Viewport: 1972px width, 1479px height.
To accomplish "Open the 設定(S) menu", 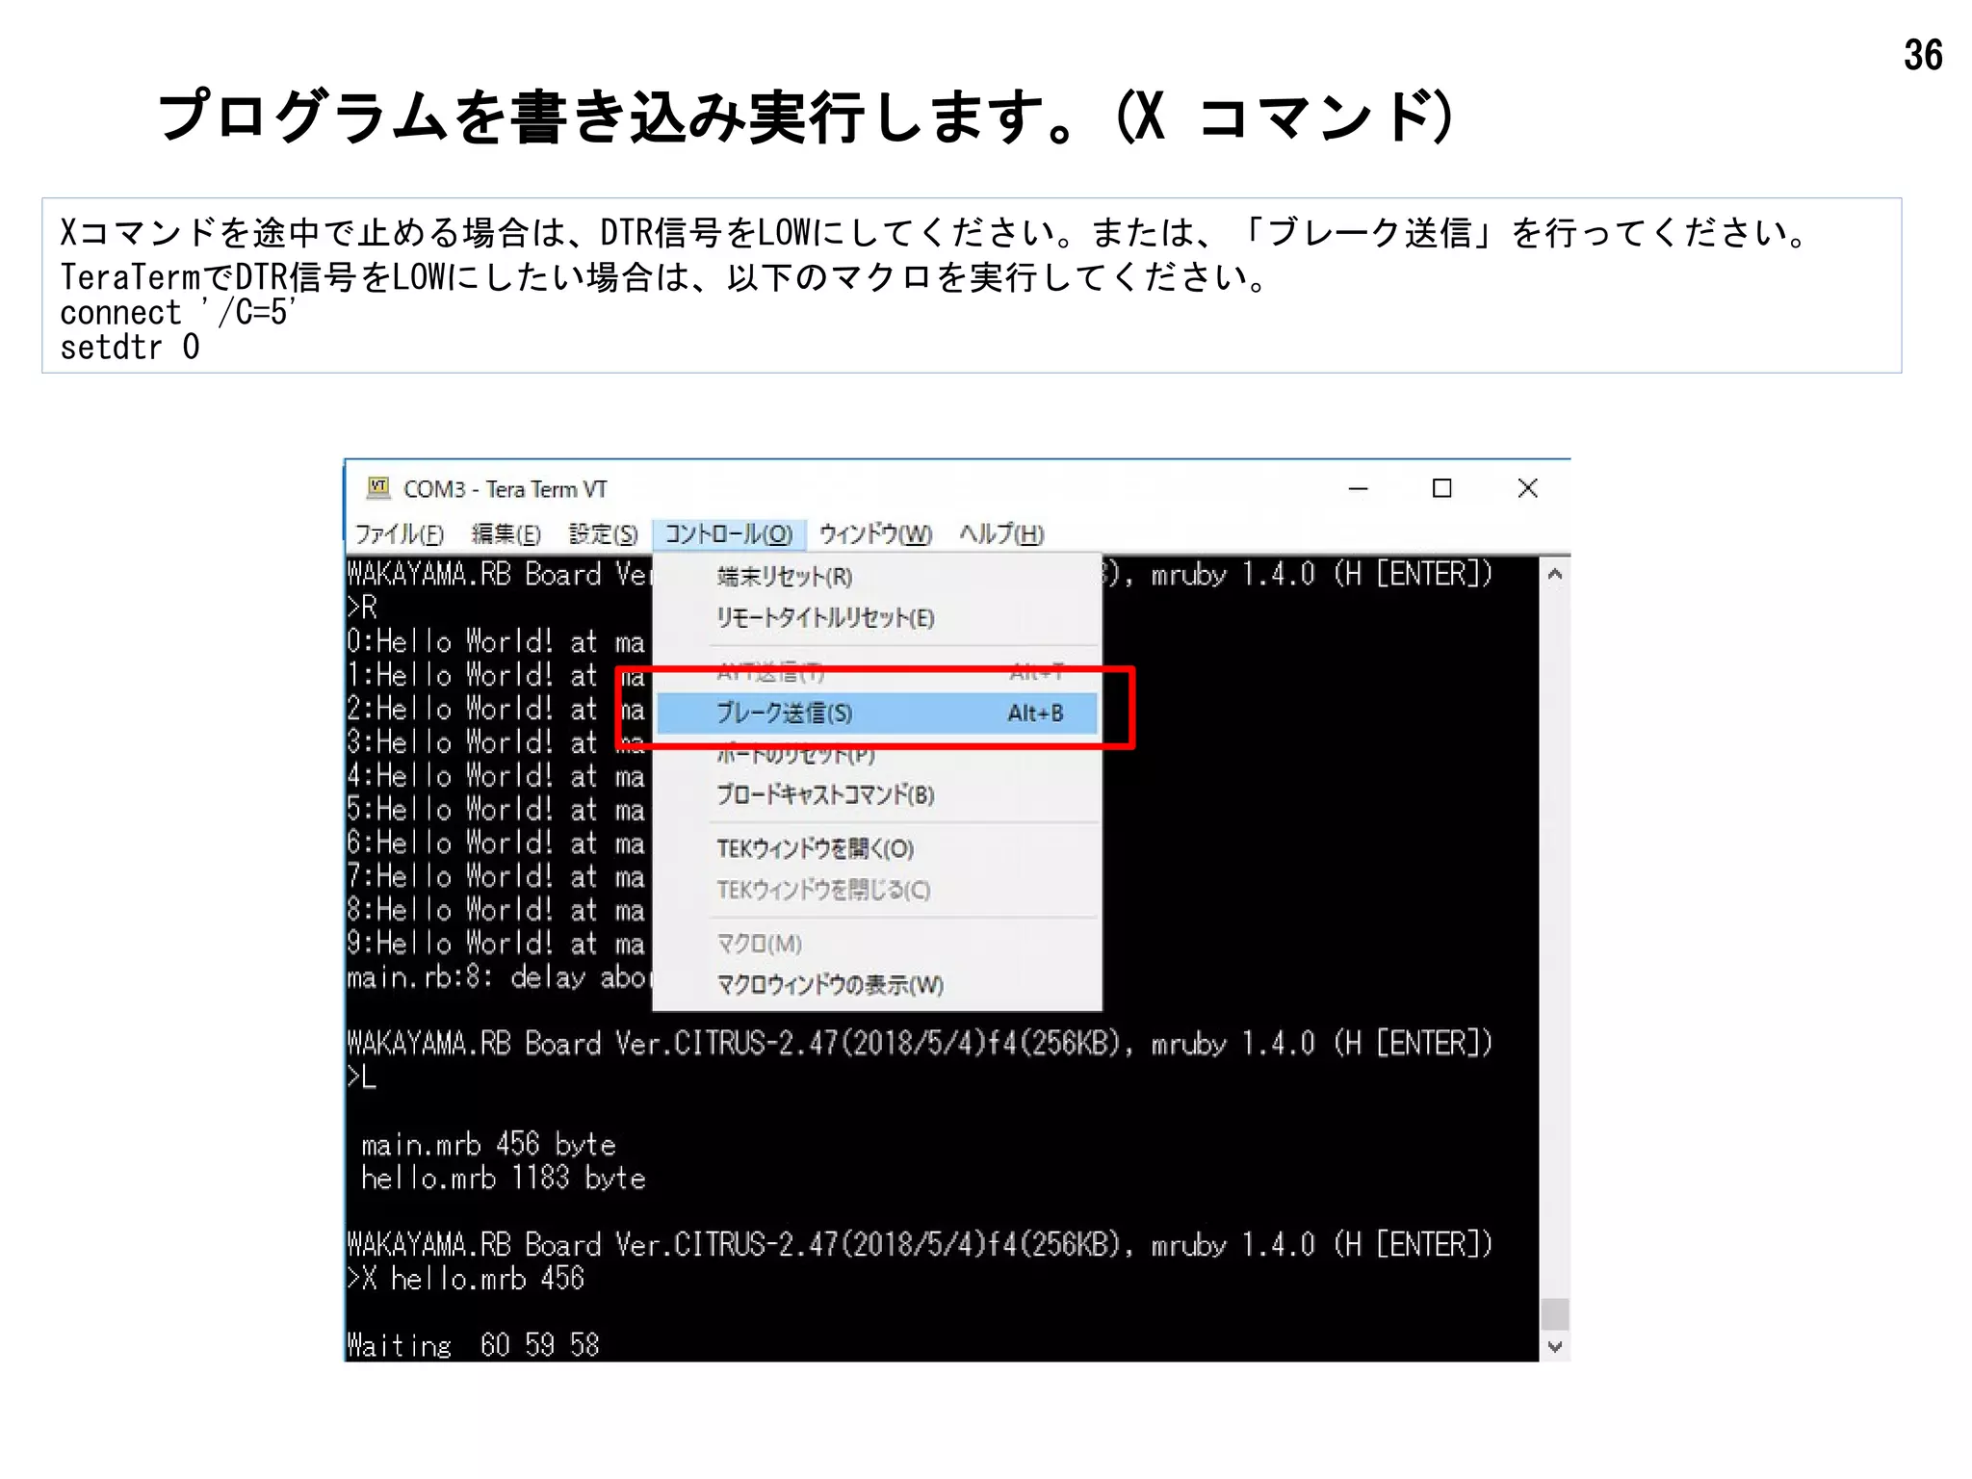I will click(x=604, y=534).
